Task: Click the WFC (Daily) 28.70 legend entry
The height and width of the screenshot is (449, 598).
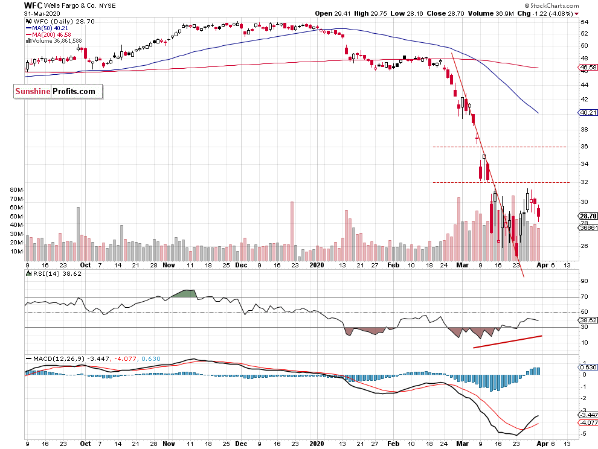Action: 64,21
